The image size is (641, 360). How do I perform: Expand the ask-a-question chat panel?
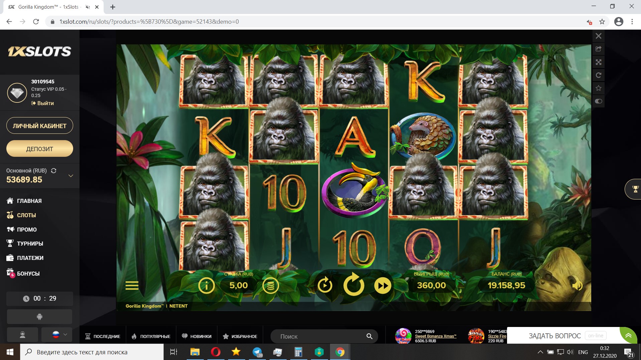tap(628, 335)
